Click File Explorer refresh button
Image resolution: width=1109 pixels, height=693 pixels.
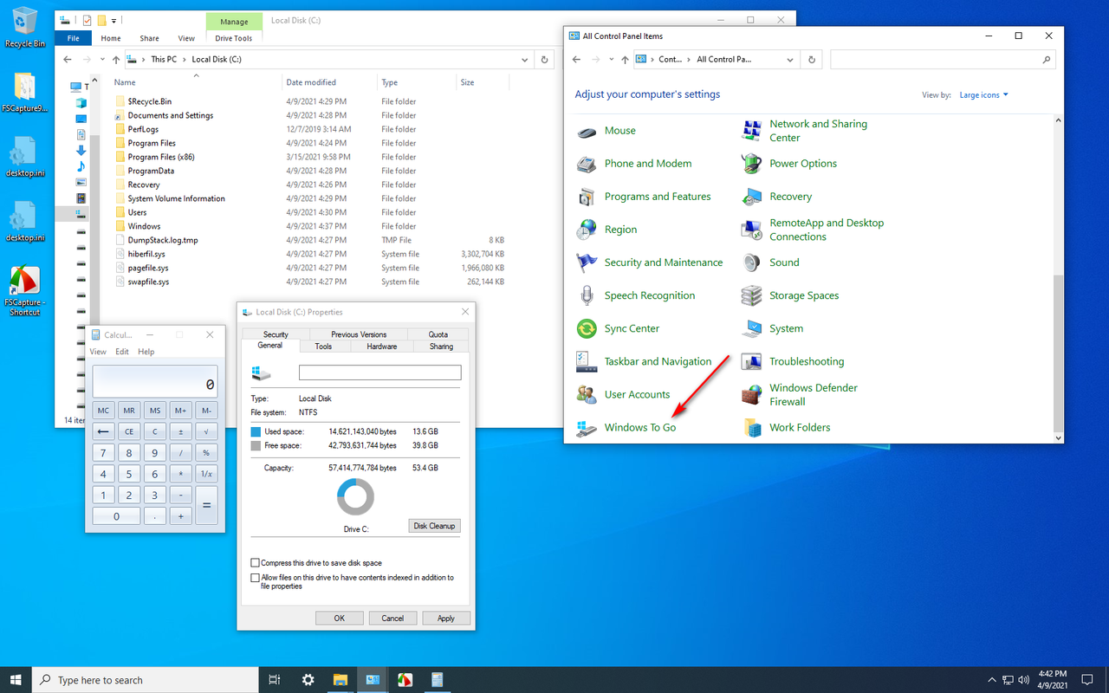544,60
